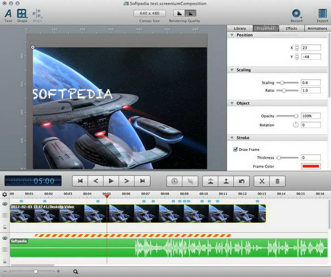Click the timeline settings gear icon
This screenshot has height=277, width=331.
tap(5, 195)
